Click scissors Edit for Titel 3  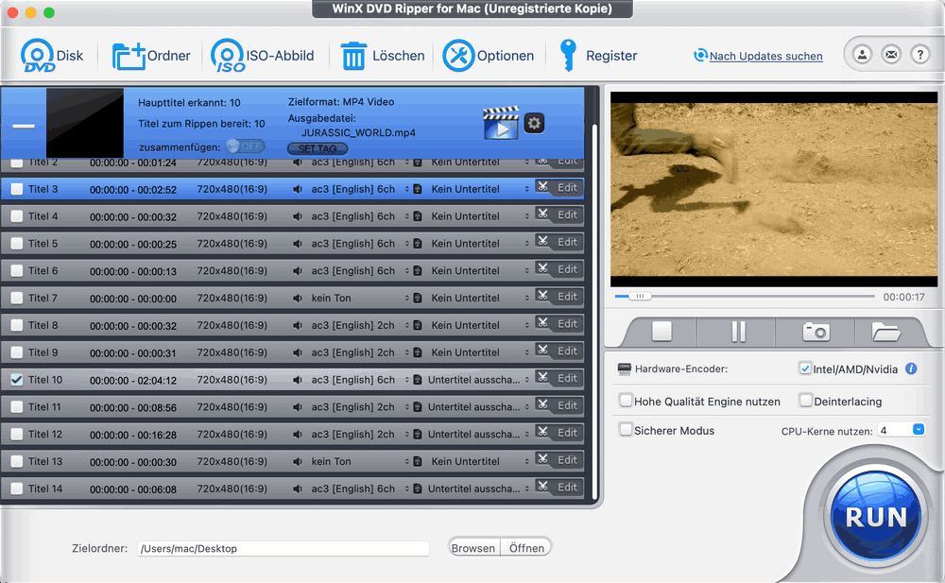click(x=558, y=187)
